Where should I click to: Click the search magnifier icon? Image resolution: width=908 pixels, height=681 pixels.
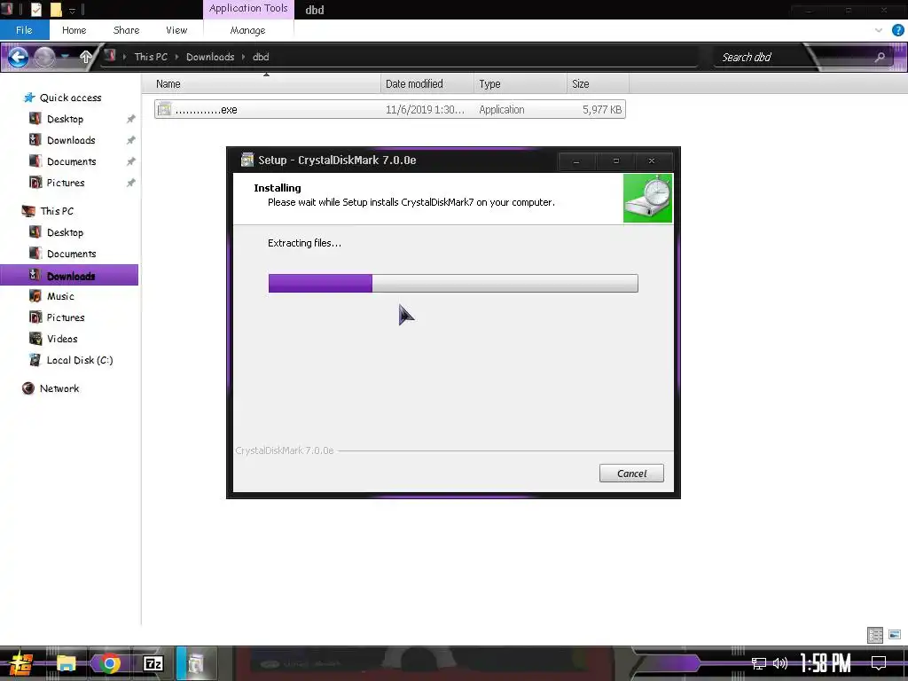point(880,57)
